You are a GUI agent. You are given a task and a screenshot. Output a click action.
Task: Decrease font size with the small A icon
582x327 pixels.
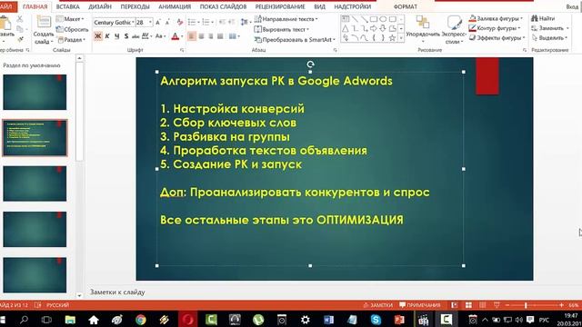[x=167, y=23]
